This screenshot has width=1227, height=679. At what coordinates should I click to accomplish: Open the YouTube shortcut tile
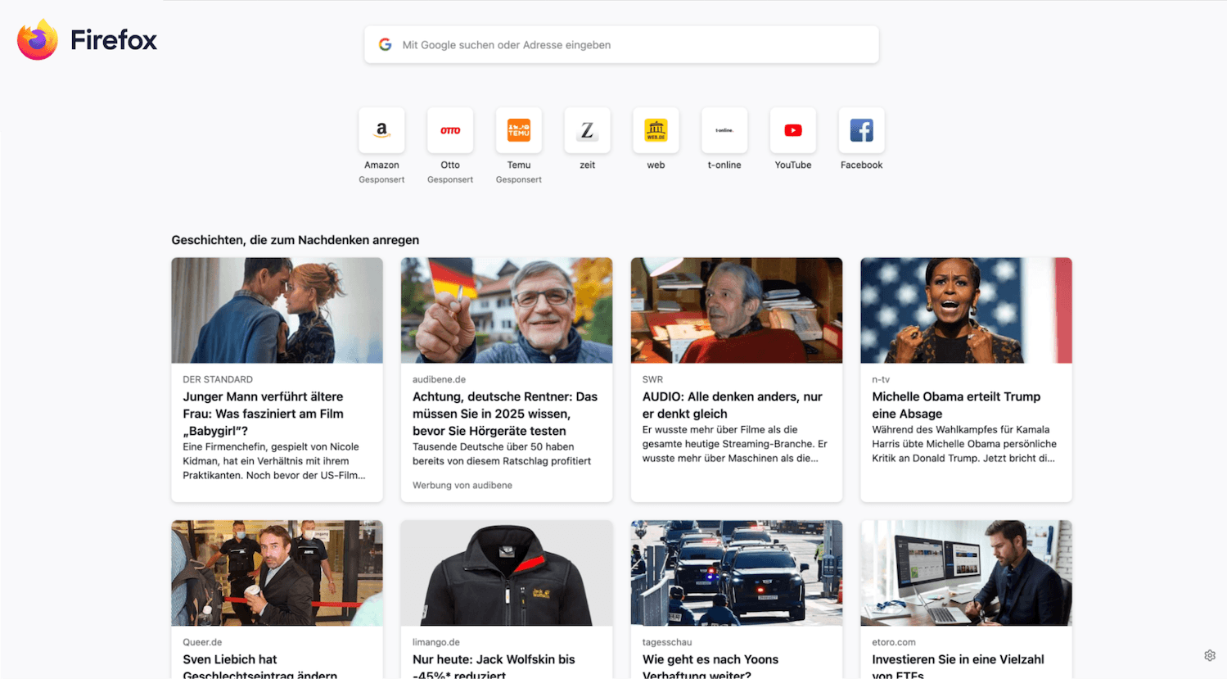pyautogui.click(x=793, y=130)
